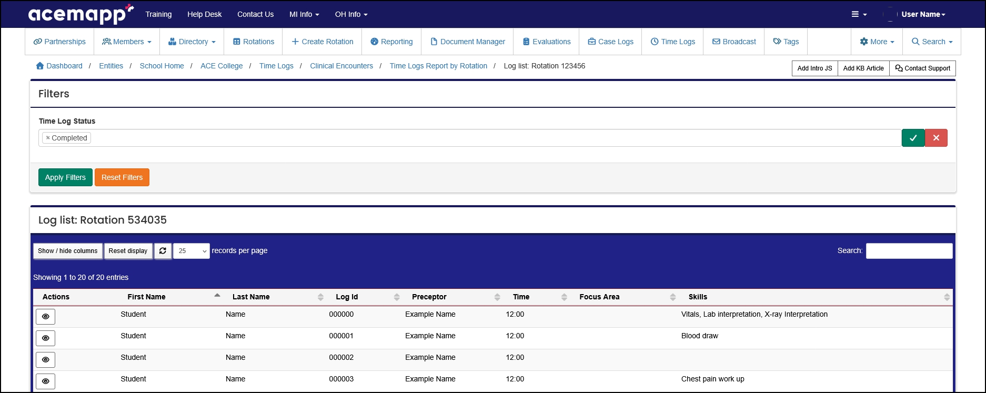
Task: Click Show / hide columns button
Action: [x=68, y=251]
